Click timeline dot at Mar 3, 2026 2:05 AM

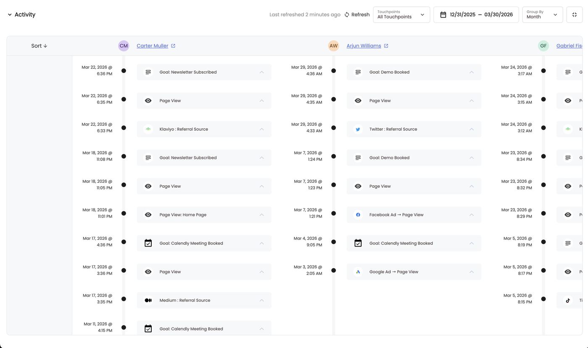click(333, 270)
